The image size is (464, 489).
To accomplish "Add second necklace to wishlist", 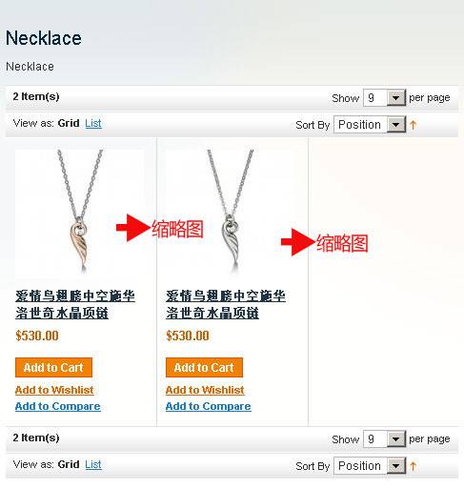I will [x=205, y=390].
